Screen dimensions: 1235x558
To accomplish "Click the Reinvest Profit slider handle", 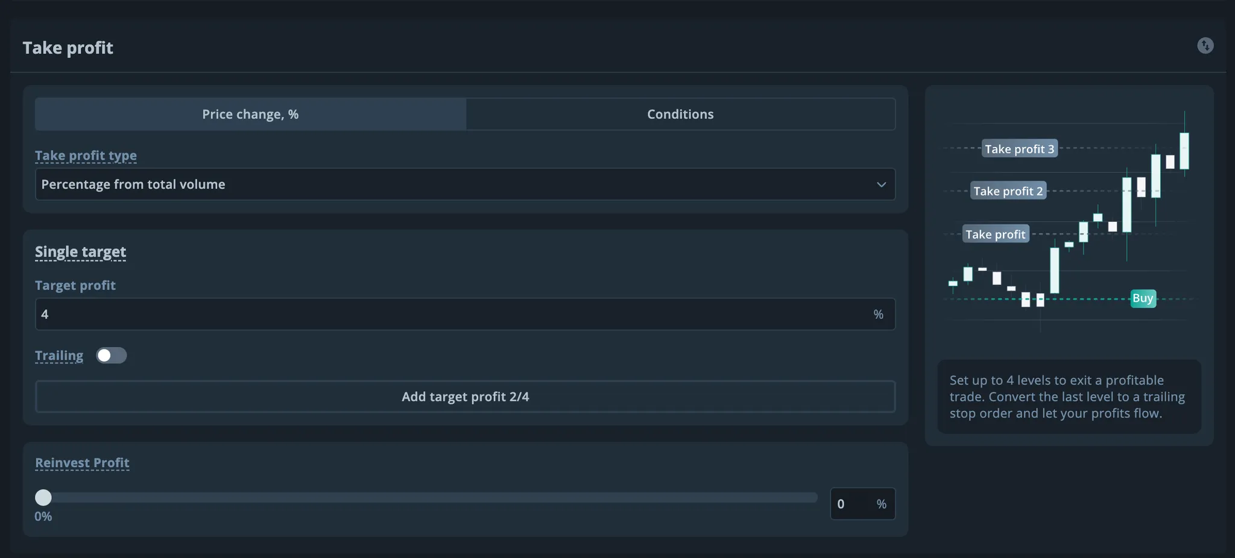I will click(43, 497).
